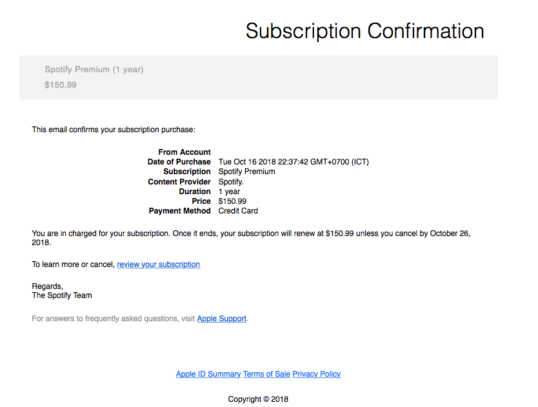
Task: Click Spotify Premium (1 year) banner title
Action: coord(94,70)
